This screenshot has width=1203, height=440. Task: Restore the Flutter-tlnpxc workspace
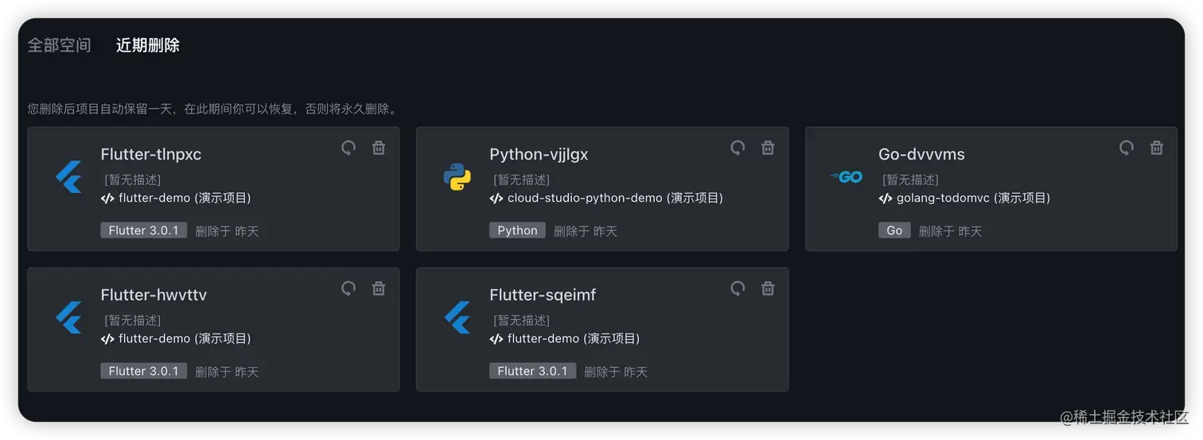click(x=348, y=148)
